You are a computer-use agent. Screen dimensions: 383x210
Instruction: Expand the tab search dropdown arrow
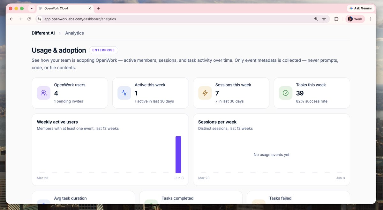point(31,8)
